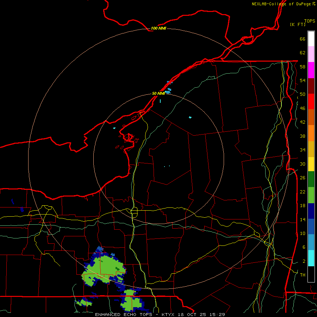Click the "2" legend value

point(304,261)
